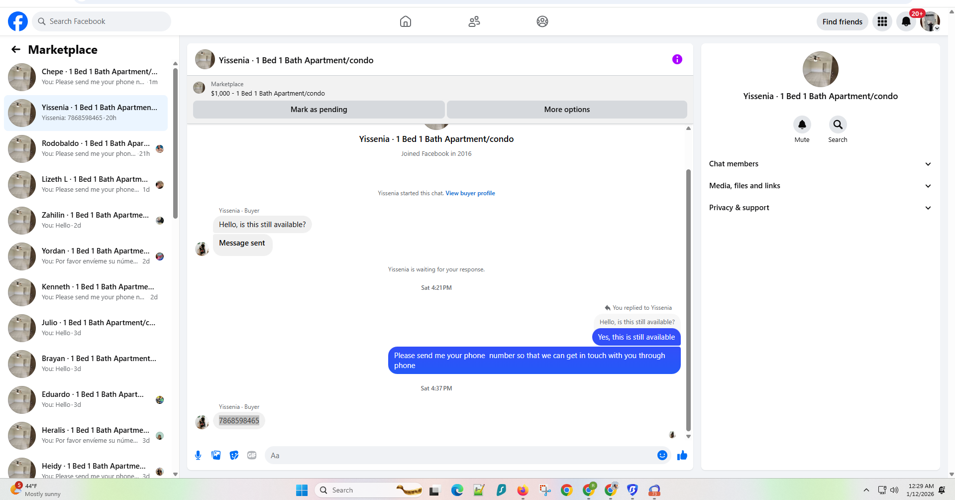Screen dimensions: 955x500
Task: Open Microsoft Edge from taskbar
Action: (x=457, y=490)
